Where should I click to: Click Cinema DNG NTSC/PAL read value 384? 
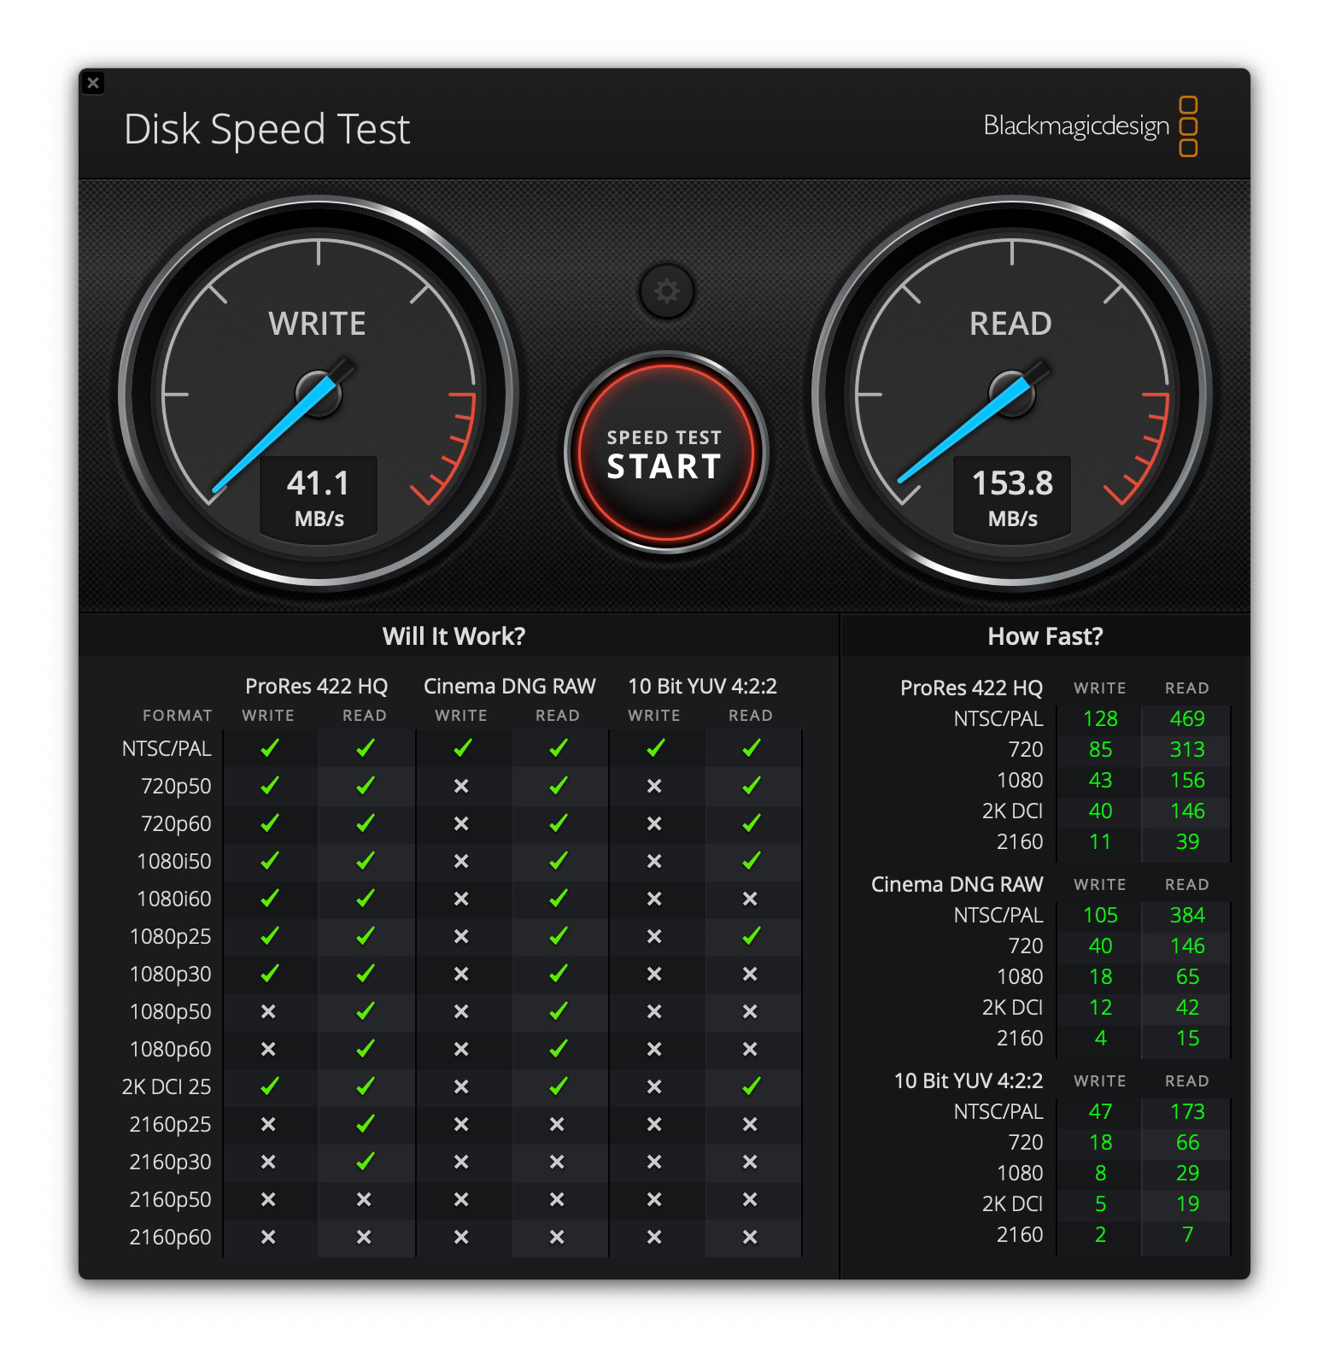click(x=1187, y=916)
